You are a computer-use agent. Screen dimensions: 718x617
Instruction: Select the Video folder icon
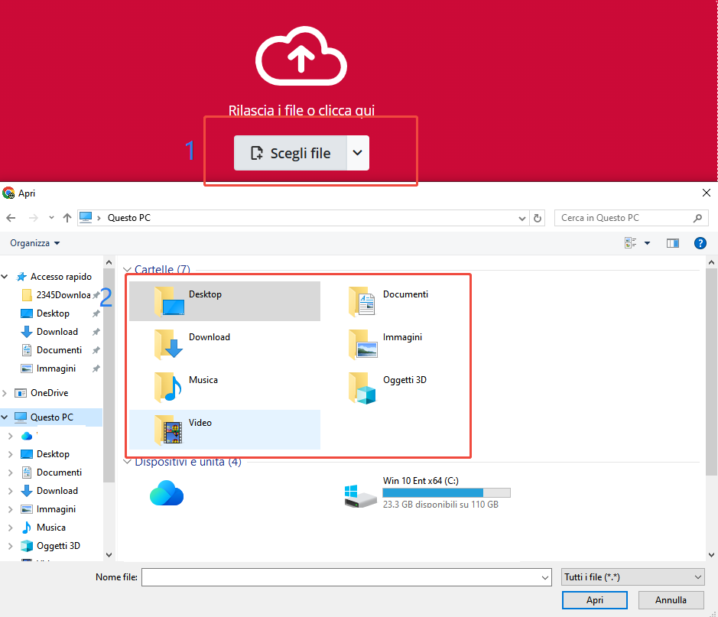[169, 430]
